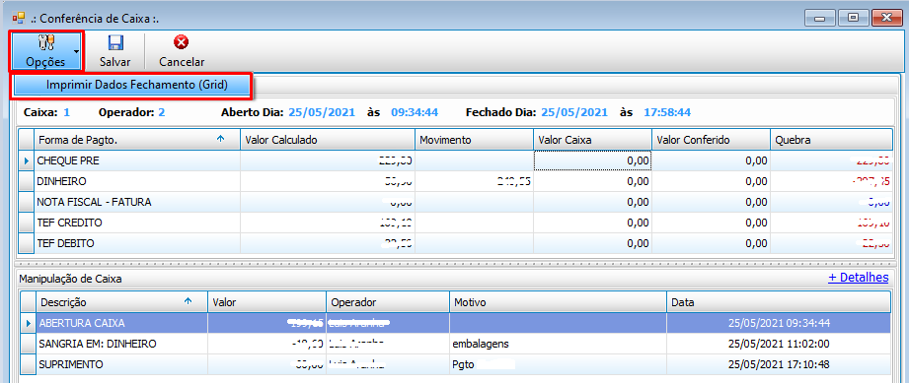Select the SANGRIA EM: DINHEIRO row
This screenshot has width=909, height=383.
coord(455,344)
